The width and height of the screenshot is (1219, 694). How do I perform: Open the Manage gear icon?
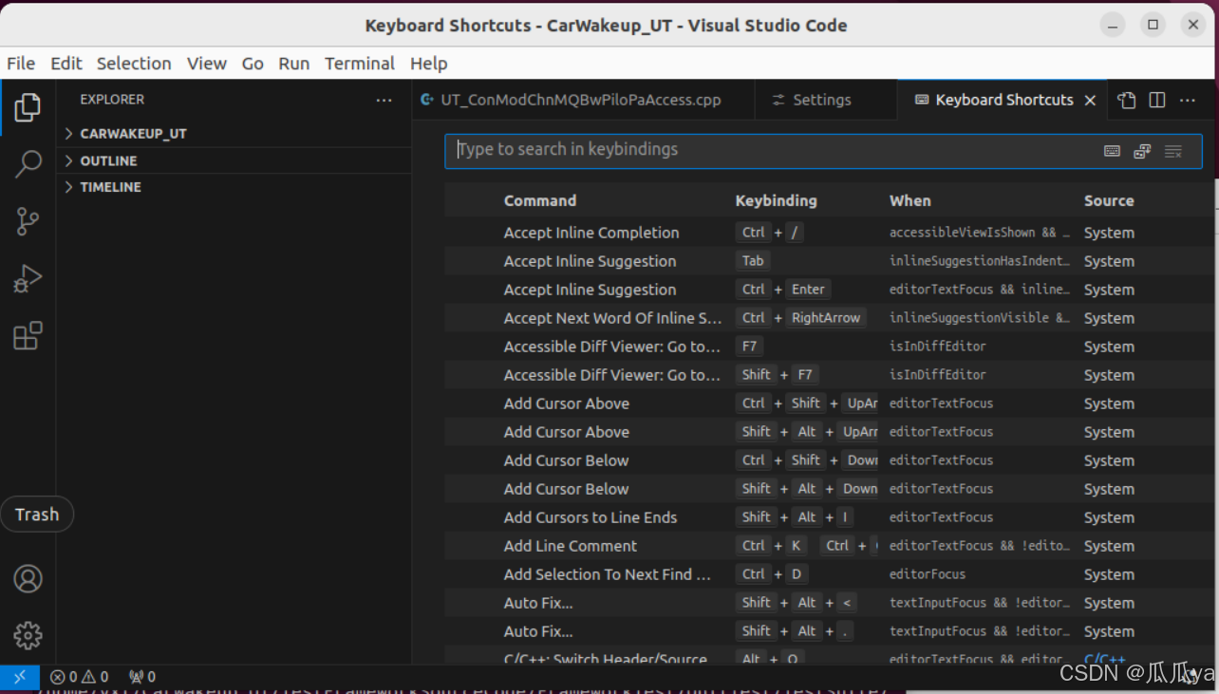28,635
